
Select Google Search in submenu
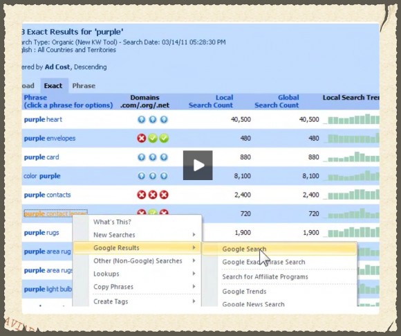pyautogui.click(x=279, y=249)
